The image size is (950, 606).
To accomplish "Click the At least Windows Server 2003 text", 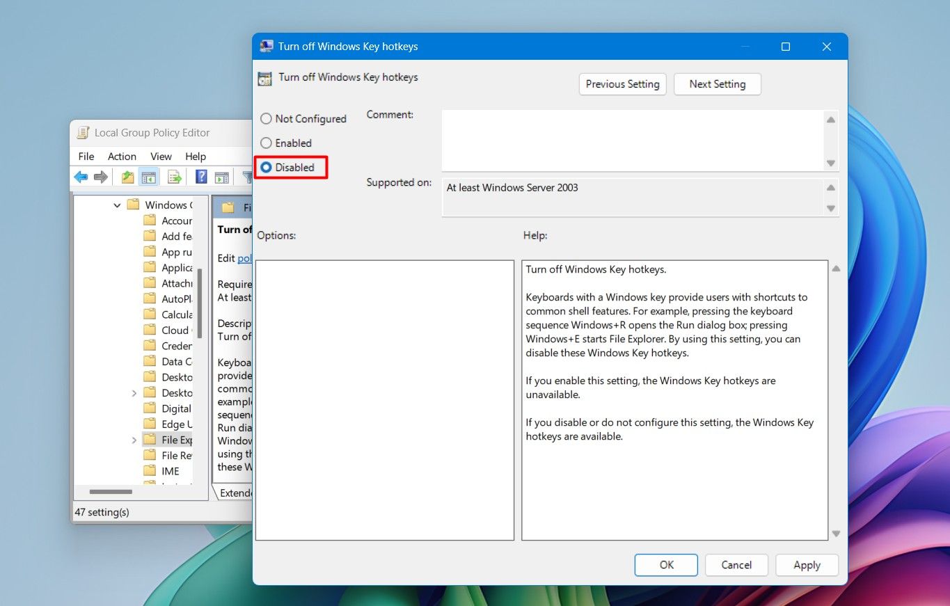I will [x=512, y=188].
